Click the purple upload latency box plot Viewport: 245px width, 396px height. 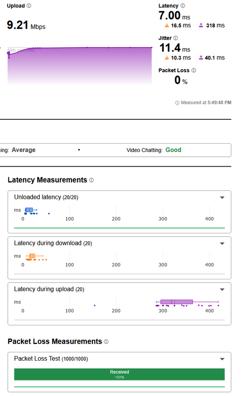click(177, 302)
